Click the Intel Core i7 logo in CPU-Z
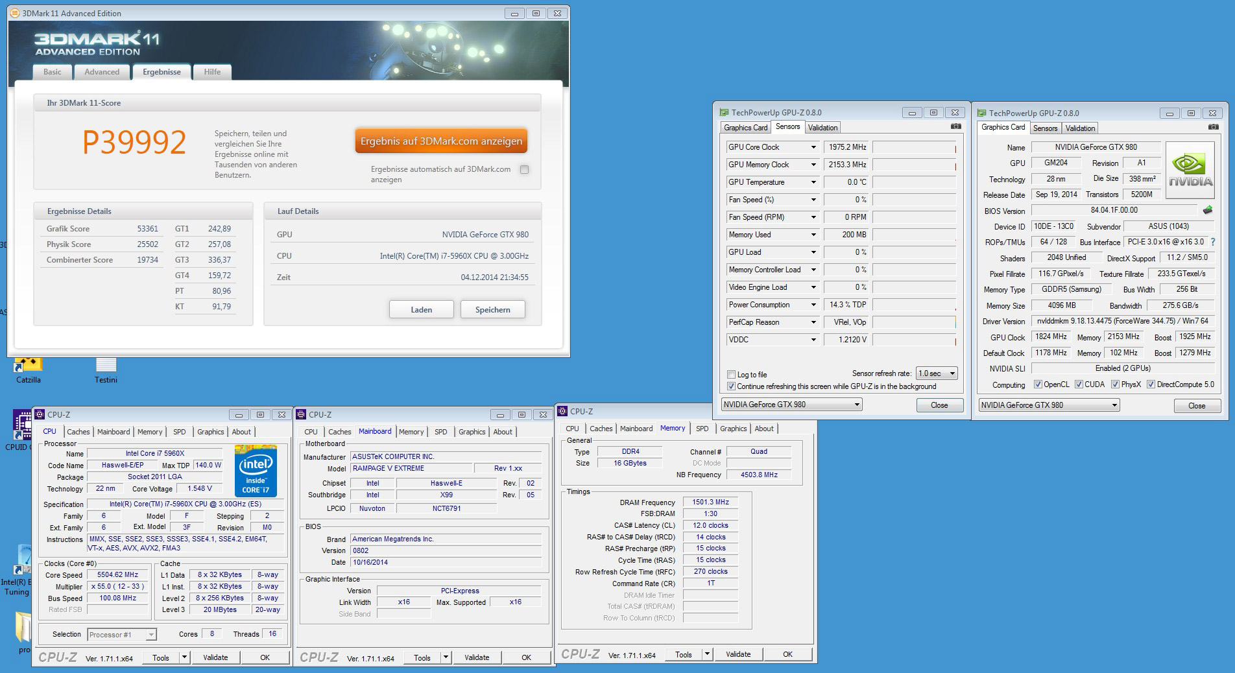Image resolution: width=1235 pixels, height=673 pixels. [x=256, y=471]
